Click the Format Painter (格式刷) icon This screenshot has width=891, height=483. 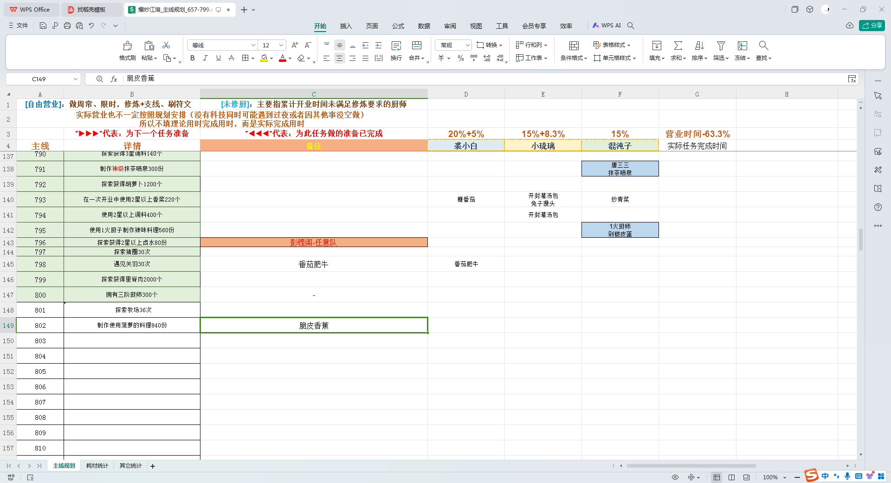pos(127,46)
